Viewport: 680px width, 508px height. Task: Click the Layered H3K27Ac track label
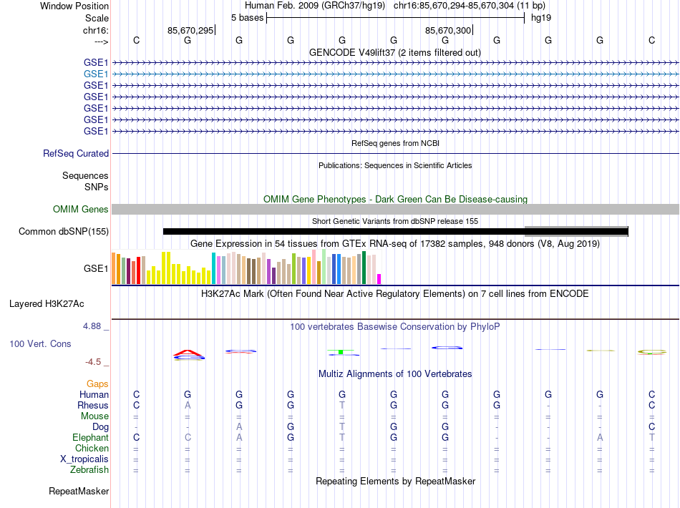[47, 304]
